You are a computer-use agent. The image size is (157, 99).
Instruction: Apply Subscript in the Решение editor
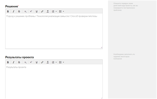(x=25, y=11)
